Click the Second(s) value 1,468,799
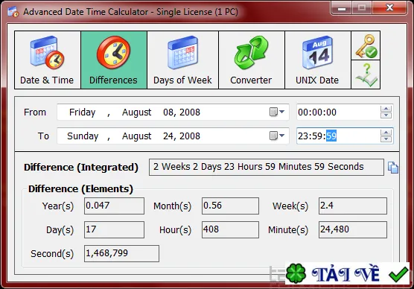 [121, 253]
